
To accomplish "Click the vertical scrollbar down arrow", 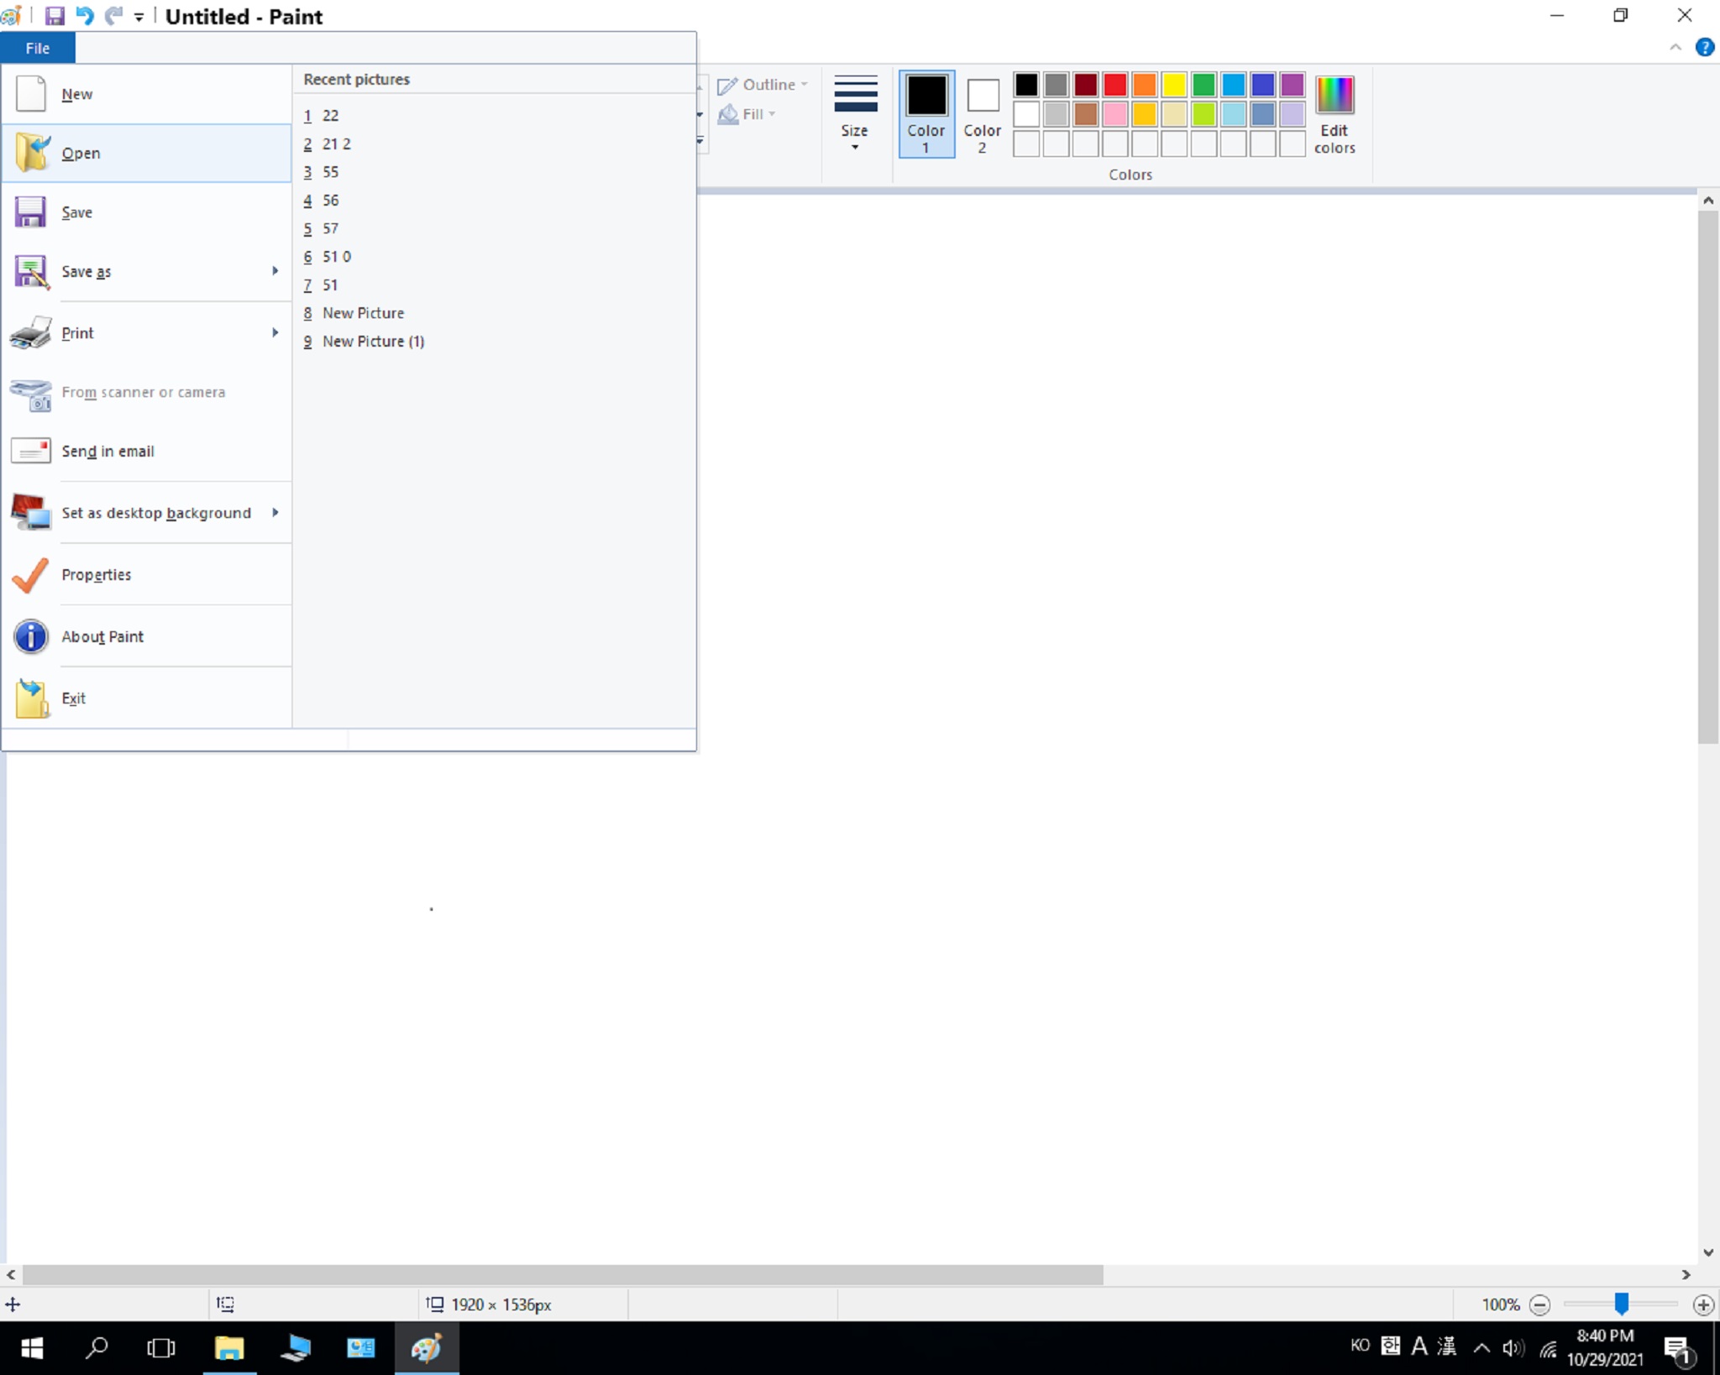I will pyautogui.click(x=1708, y=1252).
